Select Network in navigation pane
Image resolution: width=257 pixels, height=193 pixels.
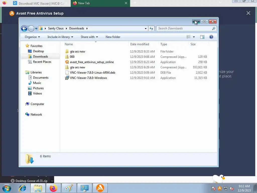(x=36, y=115)
